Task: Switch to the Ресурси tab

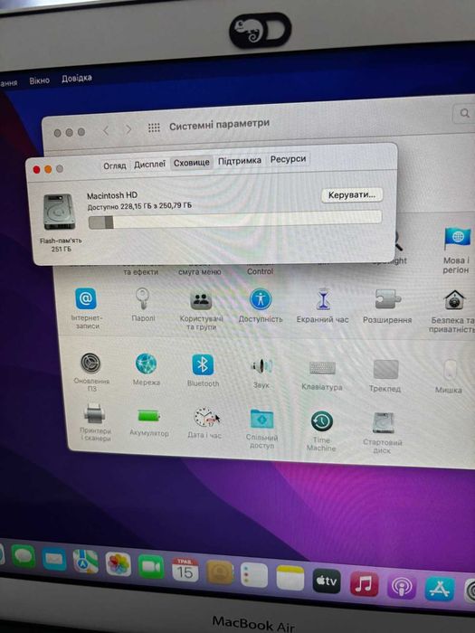Action: [x=288, y=159]
